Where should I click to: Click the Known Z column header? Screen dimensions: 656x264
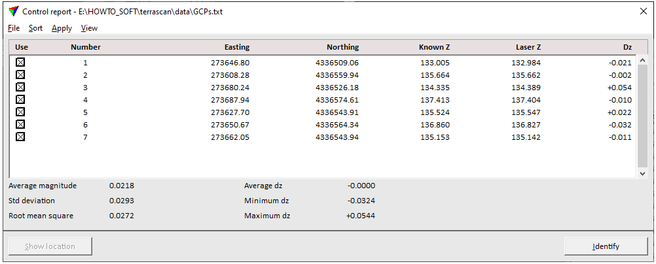(x=434, y=47)
